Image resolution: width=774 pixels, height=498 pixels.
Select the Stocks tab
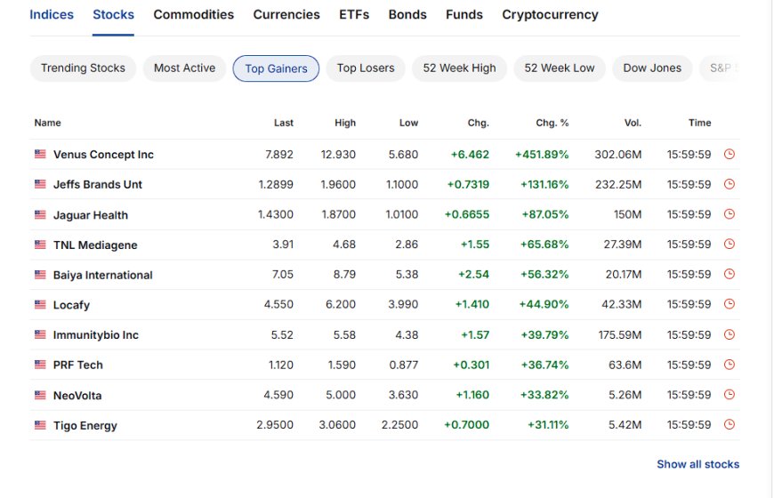(x=113, y=15)
